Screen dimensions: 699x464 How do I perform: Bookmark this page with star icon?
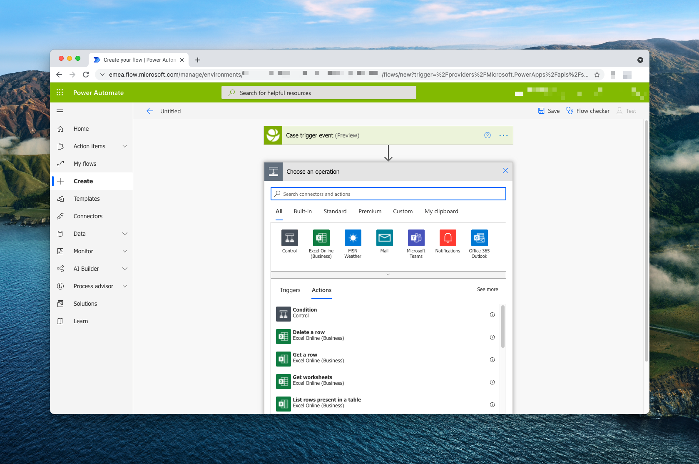597,75
